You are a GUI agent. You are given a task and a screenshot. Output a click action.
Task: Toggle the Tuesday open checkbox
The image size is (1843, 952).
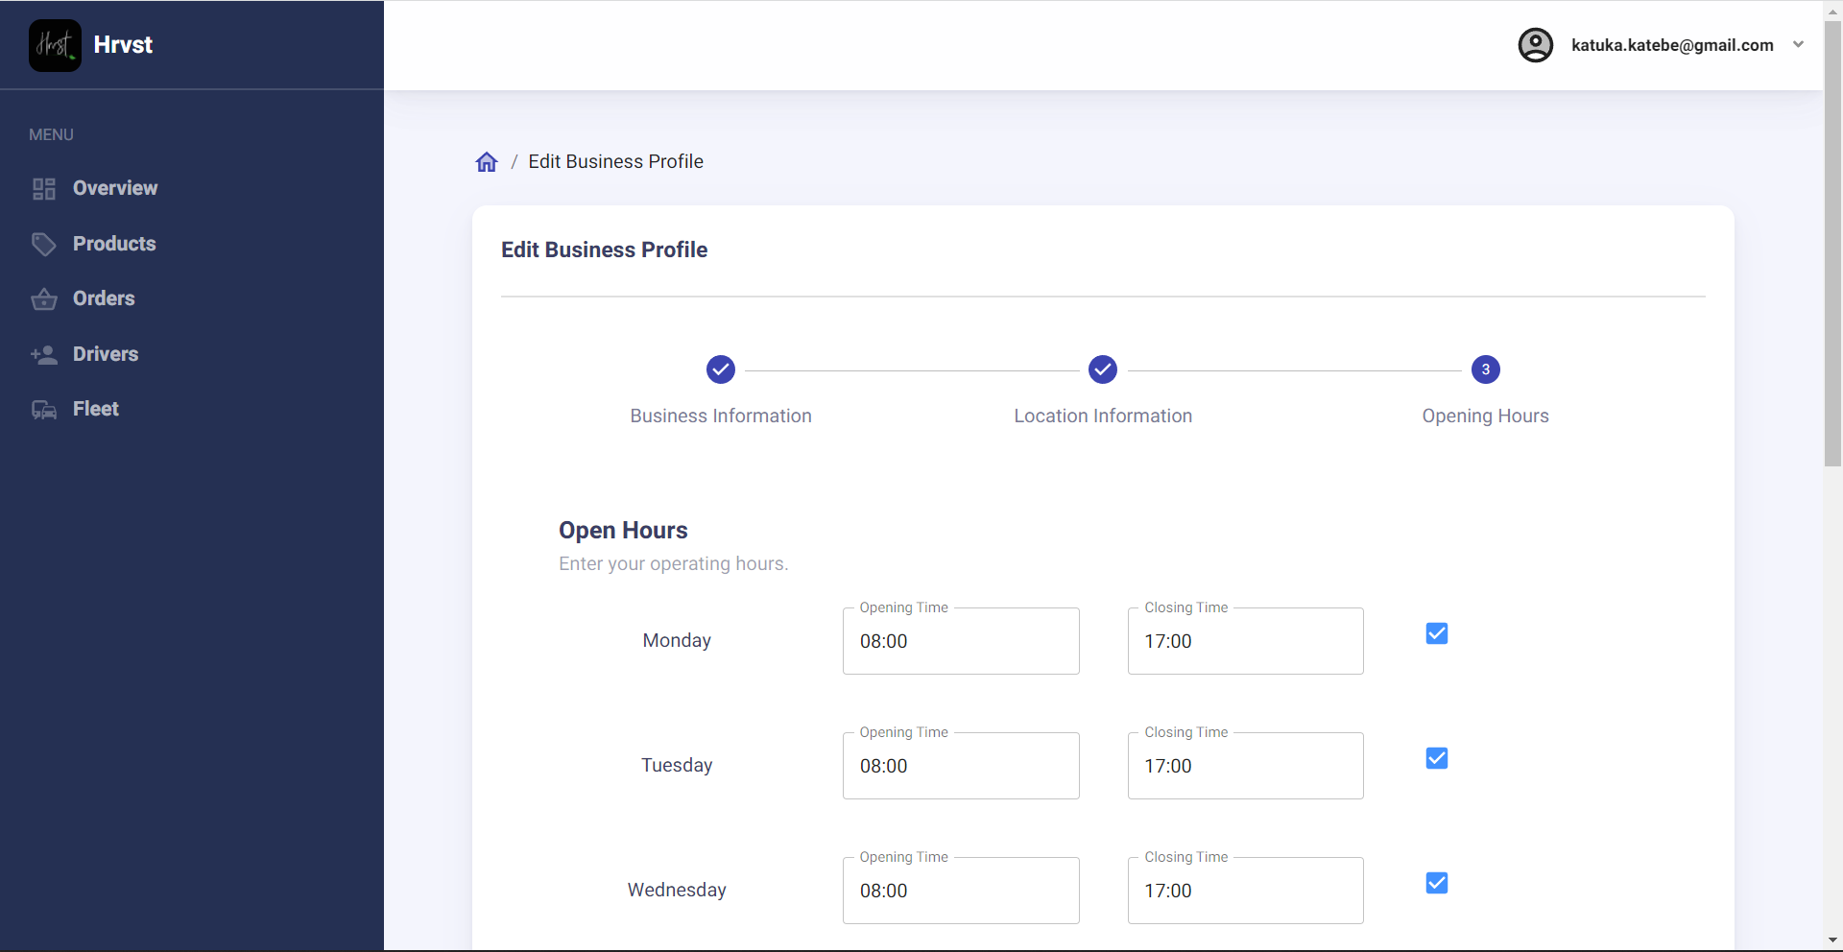coord(1436,758)
